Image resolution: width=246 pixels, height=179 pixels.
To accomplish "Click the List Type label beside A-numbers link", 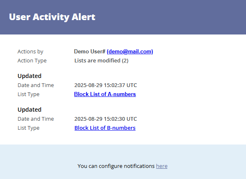I will tap(28, 94).
